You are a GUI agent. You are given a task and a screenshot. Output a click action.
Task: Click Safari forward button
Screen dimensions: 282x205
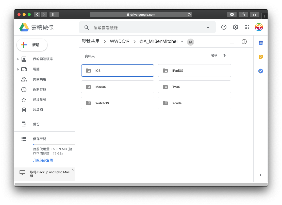44,14
